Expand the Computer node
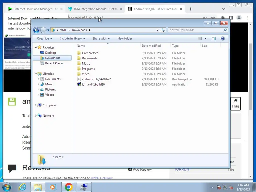256x192 pixels. pos(36,105)
